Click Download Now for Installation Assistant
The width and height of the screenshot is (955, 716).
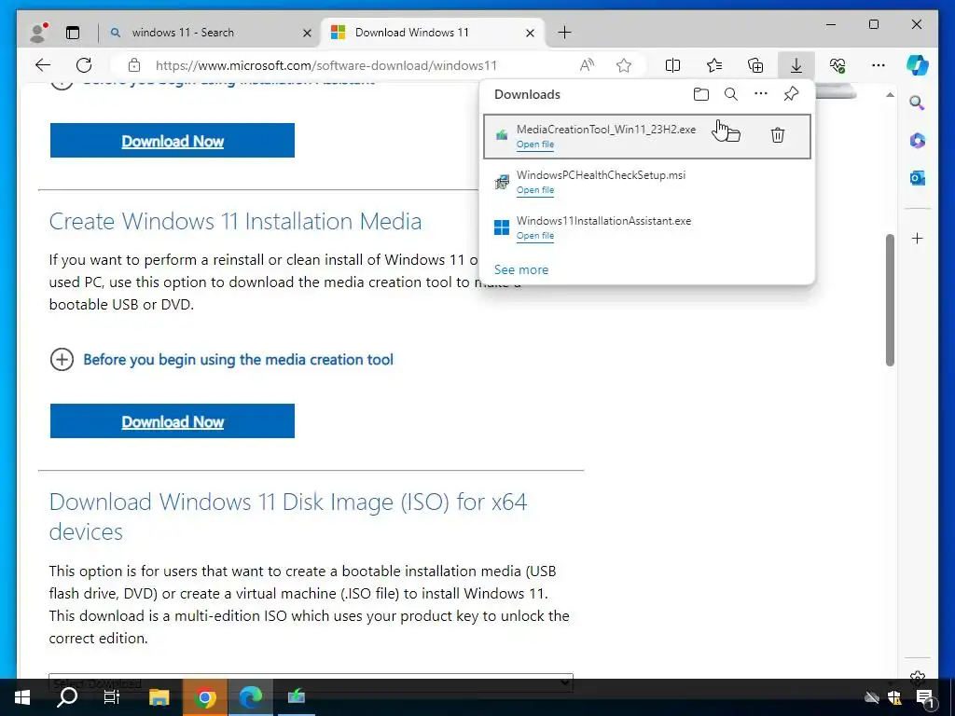coord(173,141)
